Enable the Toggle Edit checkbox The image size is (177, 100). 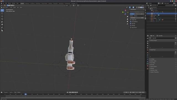click(x=131, y=20)
